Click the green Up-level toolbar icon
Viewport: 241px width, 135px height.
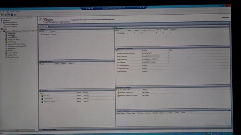(x=6, y=15)
